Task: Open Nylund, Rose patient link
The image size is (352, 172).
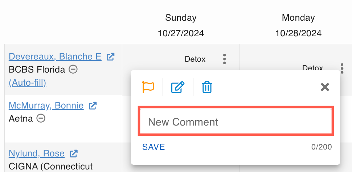Action: tap(37, 154)
